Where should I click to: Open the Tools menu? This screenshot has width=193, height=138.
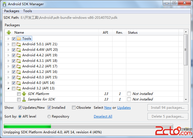[28, 11]
